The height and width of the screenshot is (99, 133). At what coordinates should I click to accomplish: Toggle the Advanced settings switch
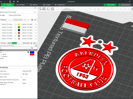pyautogui.click(x=31, y=43)
